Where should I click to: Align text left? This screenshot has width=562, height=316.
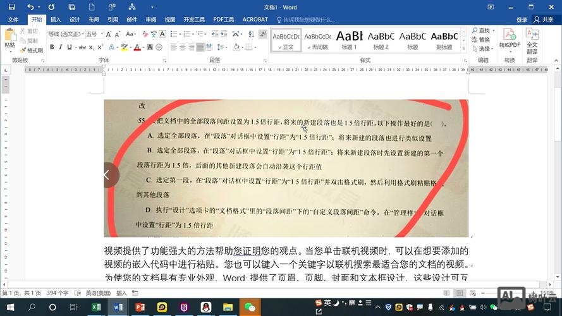(x=173, y=47)
